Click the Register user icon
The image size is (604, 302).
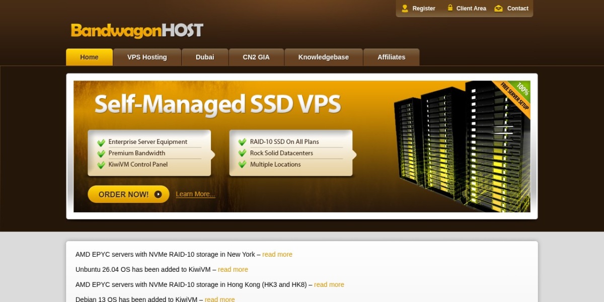[x=405, y=8]
